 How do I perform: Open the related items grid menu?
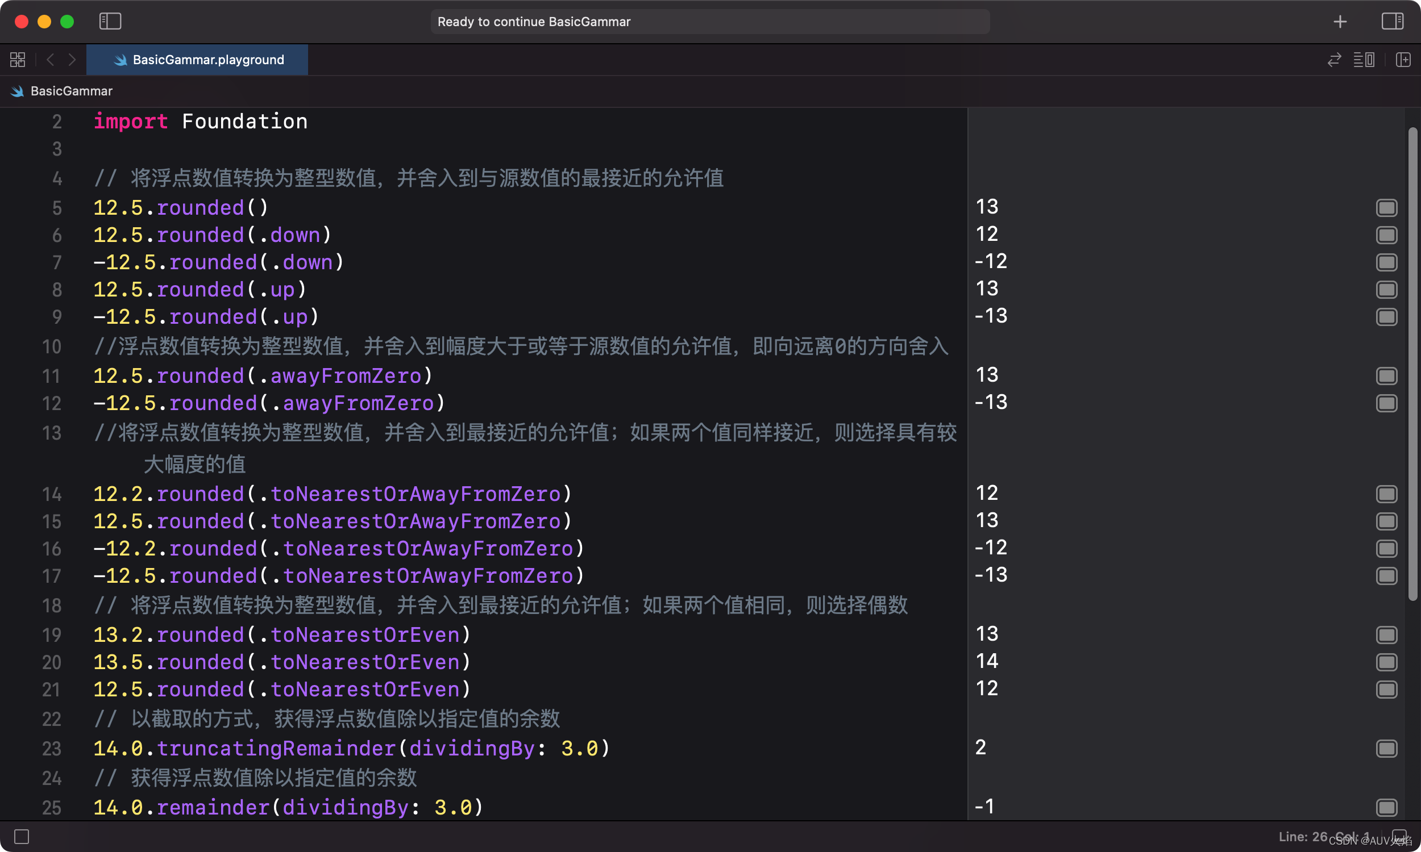click(17, 60)
